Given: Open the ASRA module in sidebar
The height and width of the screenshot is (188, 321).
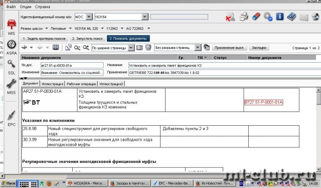Looking at the screenshot, I should click(11, 48).
